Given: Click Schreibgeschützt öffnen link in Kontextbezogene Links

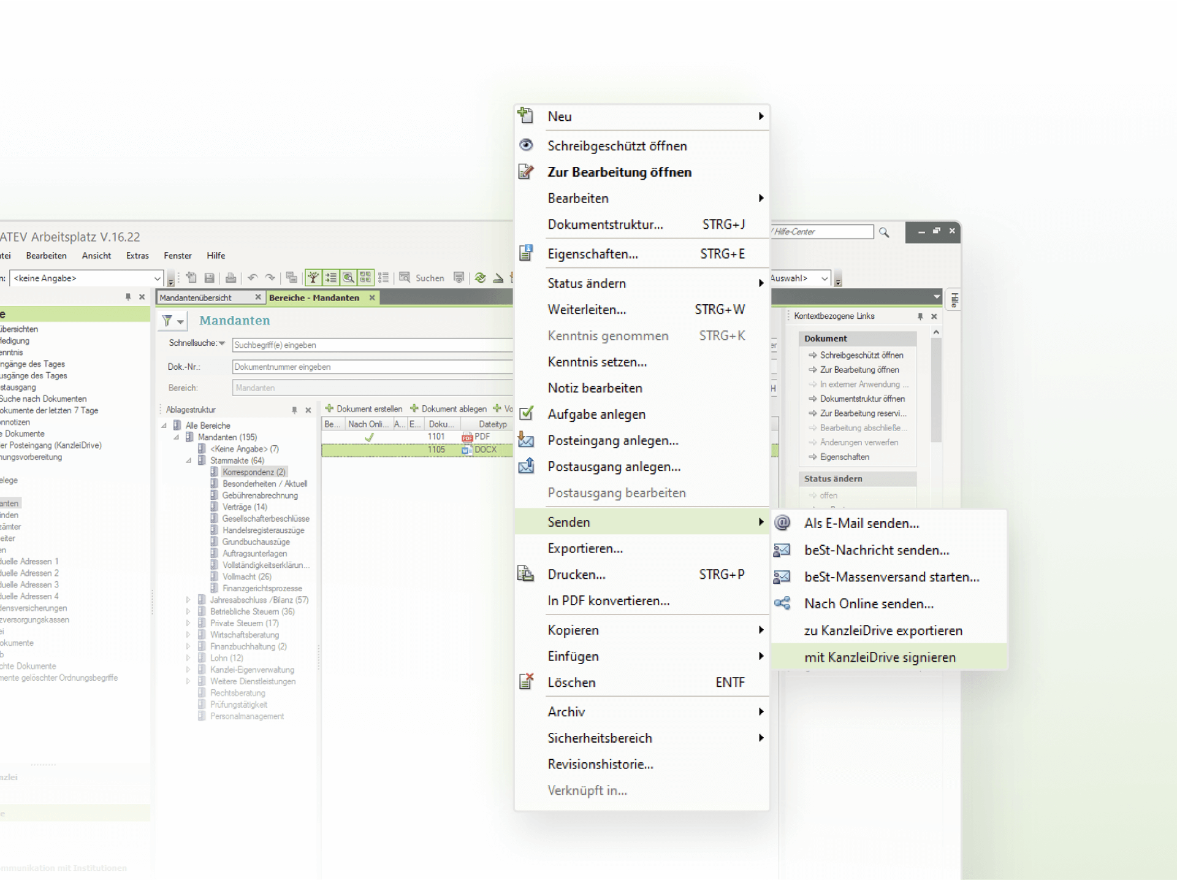Looking at the screenshot, I should [x=861, y=356].
